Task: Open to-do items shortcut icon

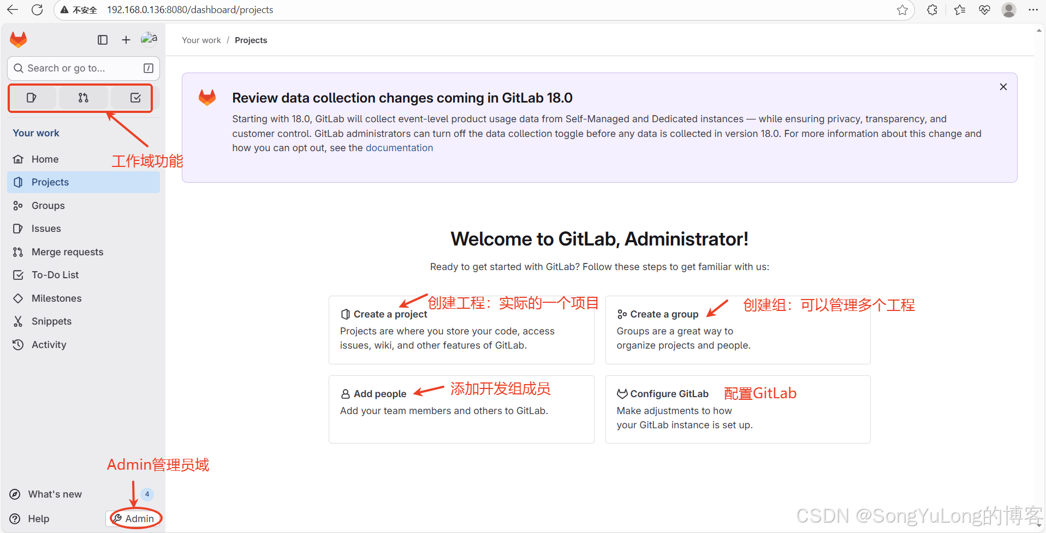Action: 135,98
